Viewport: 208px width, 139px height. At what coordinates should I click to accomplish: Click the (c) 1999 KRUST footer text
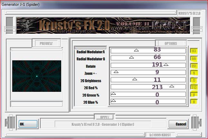pos(160,135)
